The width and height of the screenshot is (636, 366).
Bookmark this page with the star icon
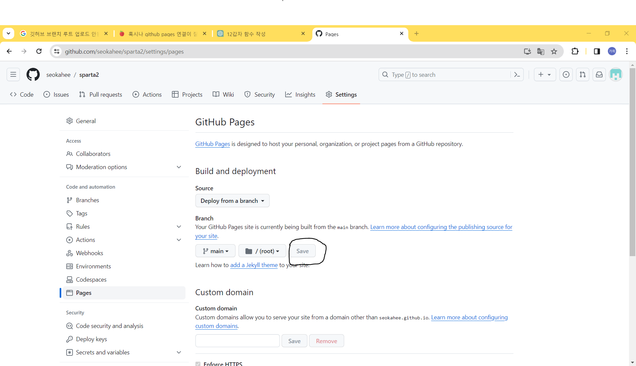click(x=554, y=51)
